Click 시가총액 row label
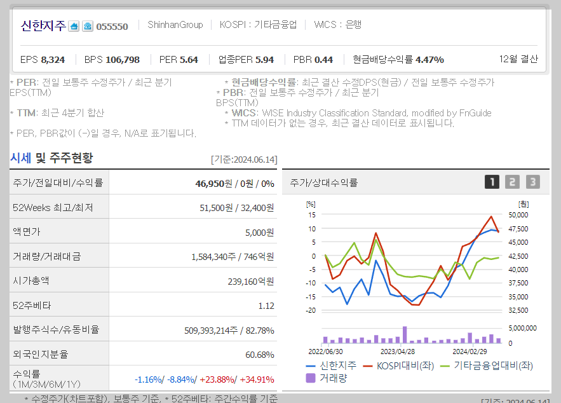This screenshot has width=561, height=403. tap(30, 280)
